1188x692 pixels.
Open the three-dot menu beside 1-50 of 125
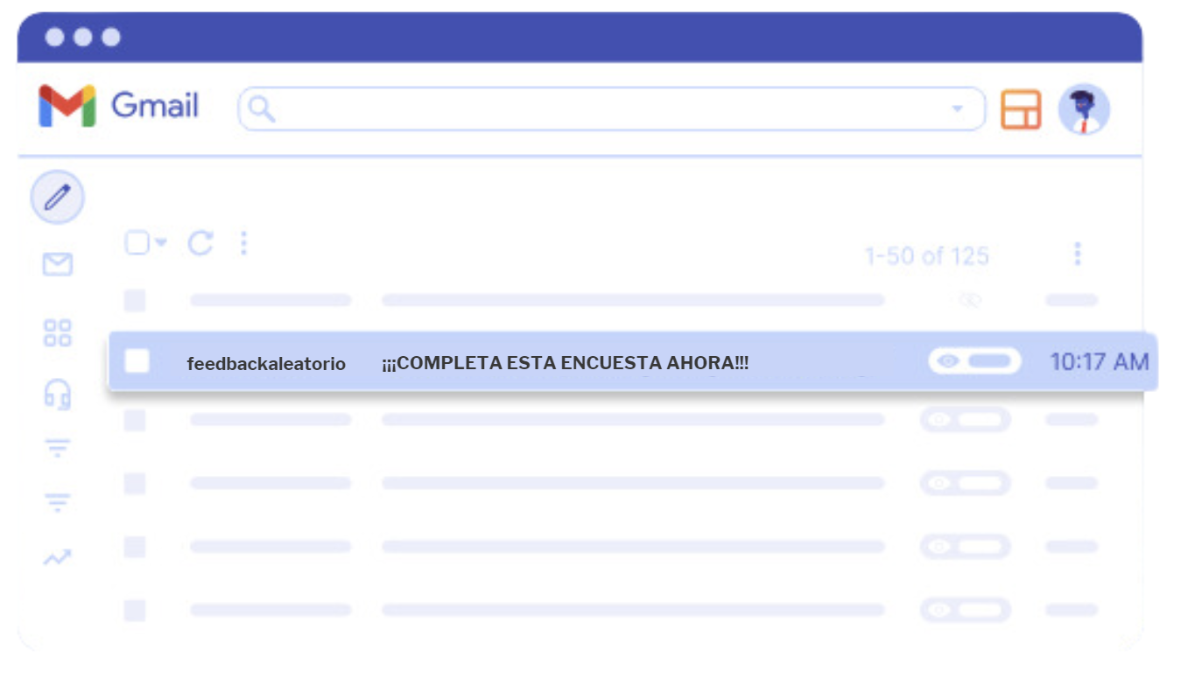click(x=1077, y=255)
